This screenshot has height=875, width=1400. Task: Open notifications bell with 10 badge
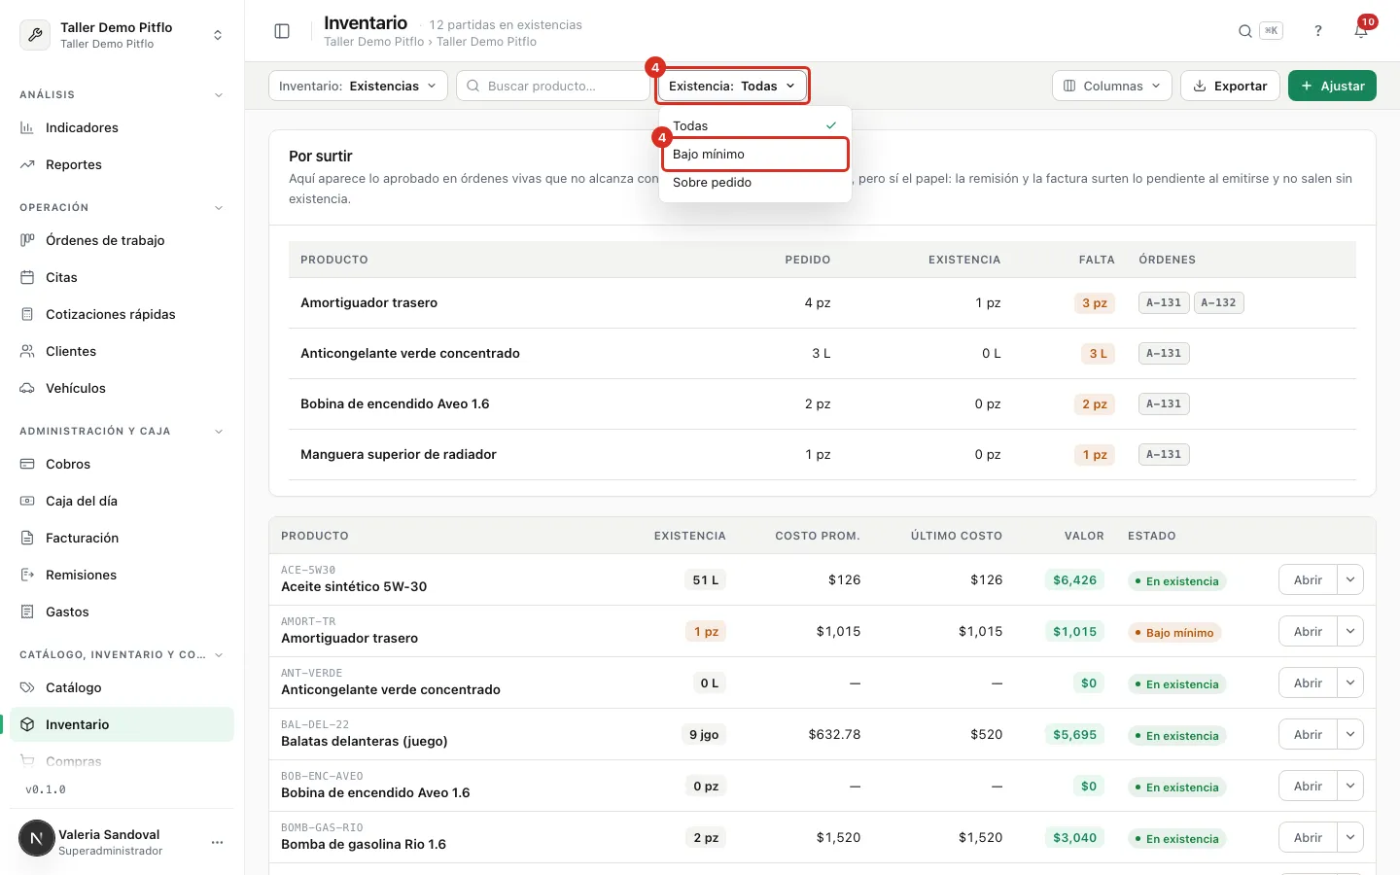pos(1361,31)
